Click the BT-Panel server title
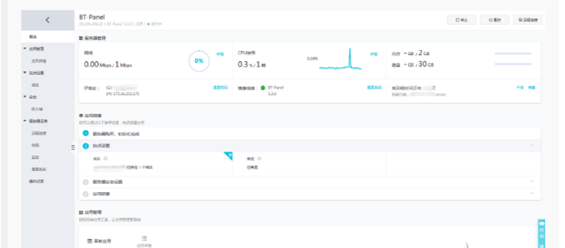565x248 pixels. pos(92,17)
